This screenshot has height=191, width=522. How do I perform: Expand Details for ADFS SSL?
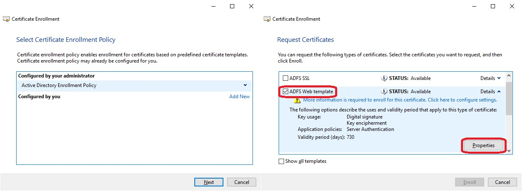pos(490,78)
